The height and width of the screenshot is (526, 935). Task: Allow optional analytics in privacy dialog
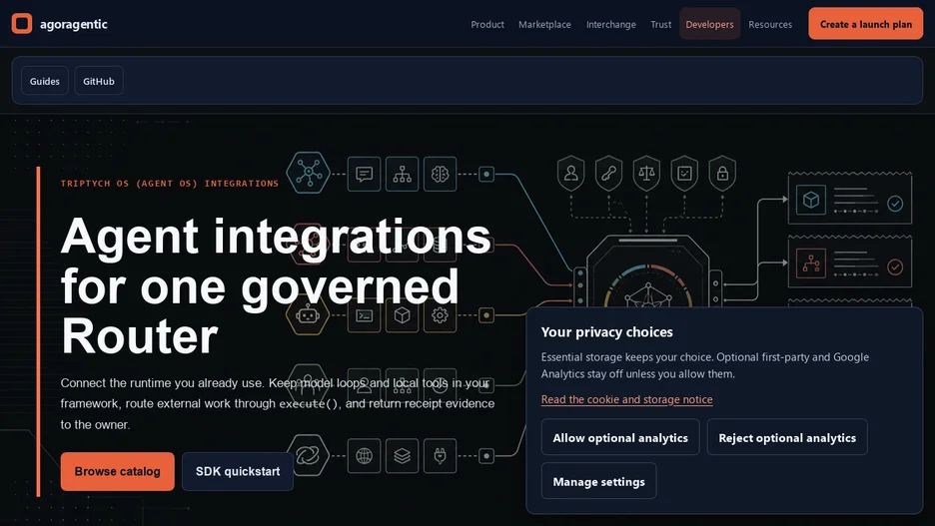[x=620, y=437]
